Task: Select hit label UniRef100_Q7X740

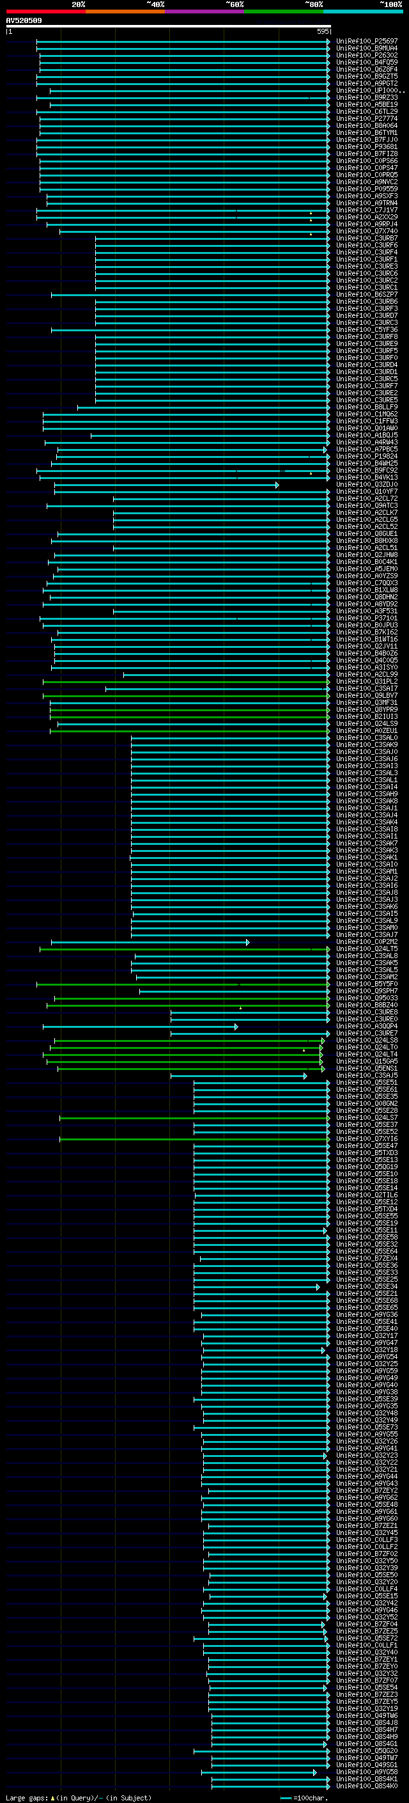Action: click(x=366, y=231)
